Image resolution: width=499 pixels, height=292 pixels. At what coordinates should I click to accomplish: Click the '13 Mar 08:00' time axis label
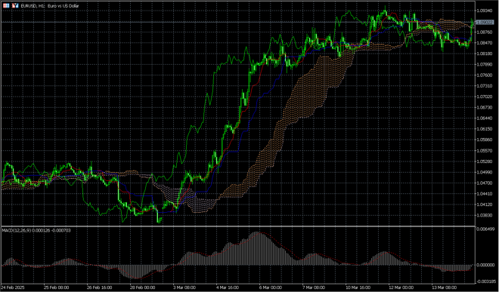click(445, 287)
